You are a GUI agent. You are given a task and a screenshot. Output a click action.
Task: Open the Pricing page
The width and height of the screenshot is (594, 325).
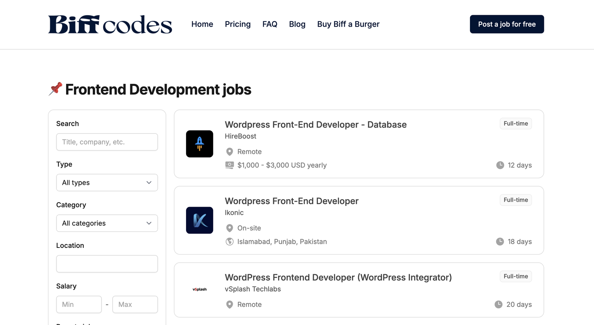point(238,24)
